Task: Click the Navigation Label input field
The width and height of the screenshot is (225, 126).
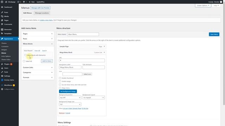Action: 70,67
